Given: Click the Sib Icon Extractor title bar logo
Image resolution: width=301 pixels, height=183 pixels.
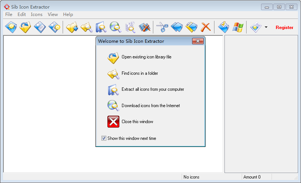Looking at the screenshot, I should (7, 7).
